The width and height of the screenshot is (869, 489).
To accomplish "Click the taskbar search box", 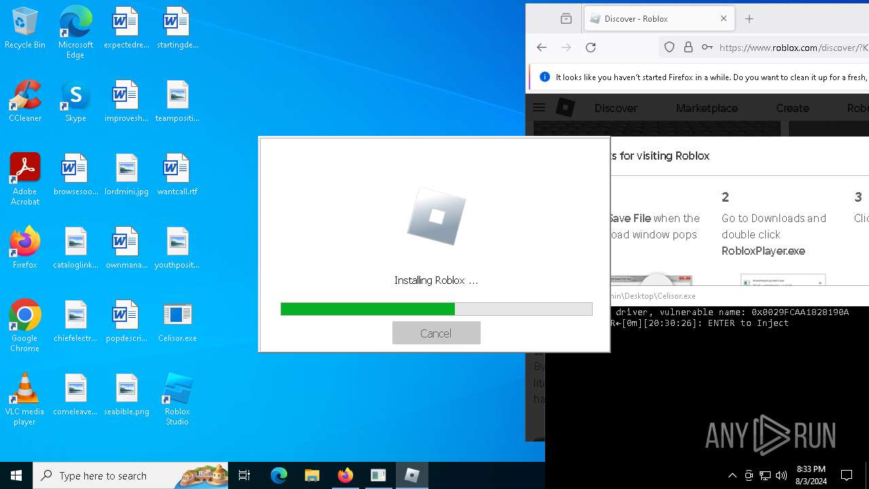I will pyautogui.click(x=130, y=475).
